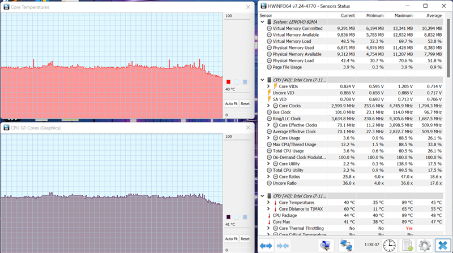
Task: Open the sensor search magnifier icon
Action: click(x=326, y=246)
